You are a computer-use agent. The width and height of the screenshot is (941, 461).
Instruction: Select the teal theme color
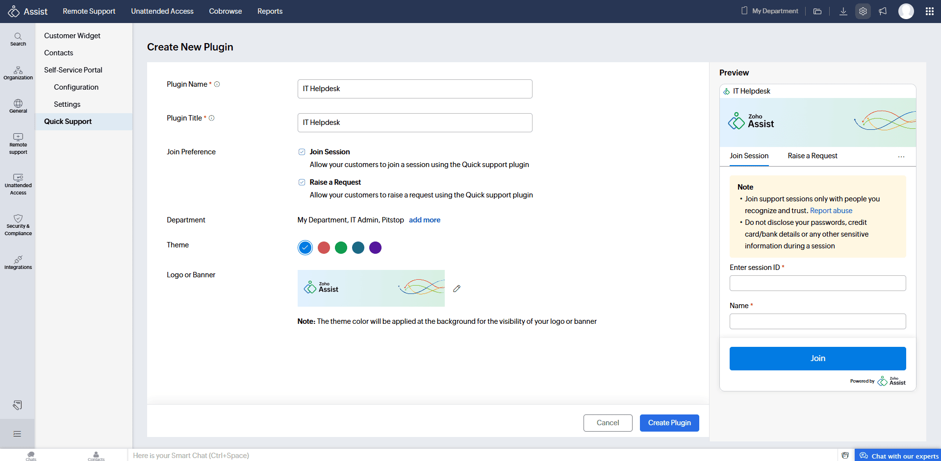[358, 248]
